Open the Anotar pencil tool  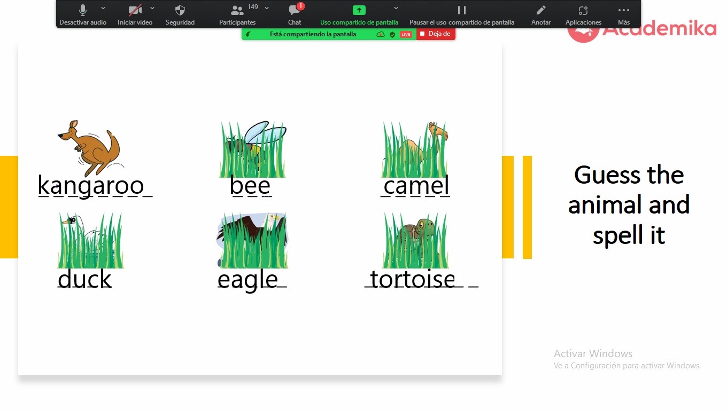coord(541,14)
